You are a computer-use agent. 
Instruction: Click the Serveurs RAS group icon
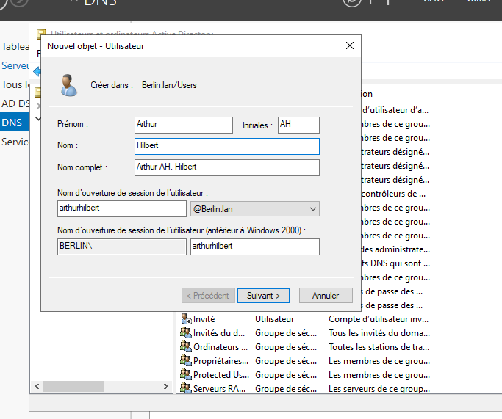pyautogui.click(x=186, y=388)
